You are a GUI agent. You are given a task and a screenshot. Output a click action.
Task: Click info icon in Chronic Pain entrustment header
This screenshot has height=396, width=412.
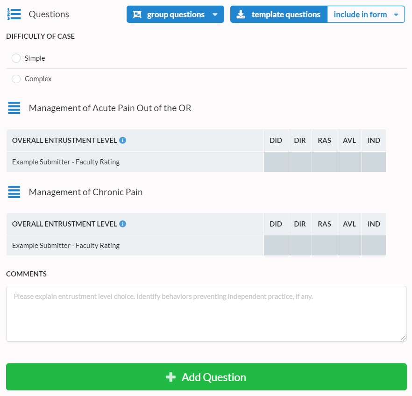122,224
